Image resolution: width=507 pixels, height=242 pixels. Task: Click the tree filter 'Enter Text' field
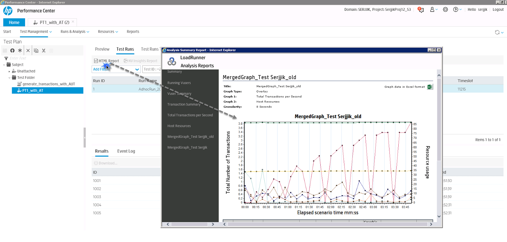(x=18, y=58)
